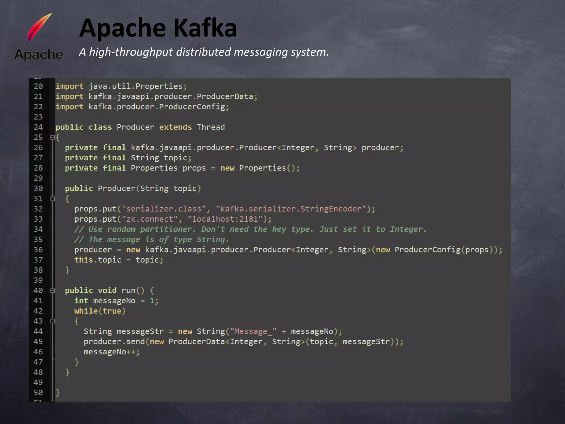Screen dimensions: 565x424
Task: Click the Apache wordmark under the feather
Action: tap(39, 54)
